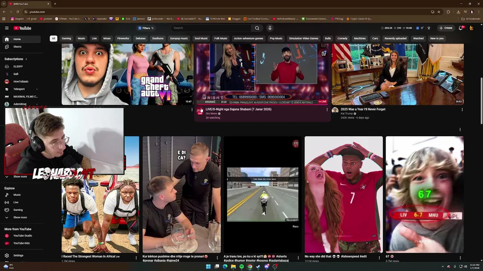Viewport: 483px width, 271px height.
Task: Open options for the D-Night live video
Action: tap(327, 110)
